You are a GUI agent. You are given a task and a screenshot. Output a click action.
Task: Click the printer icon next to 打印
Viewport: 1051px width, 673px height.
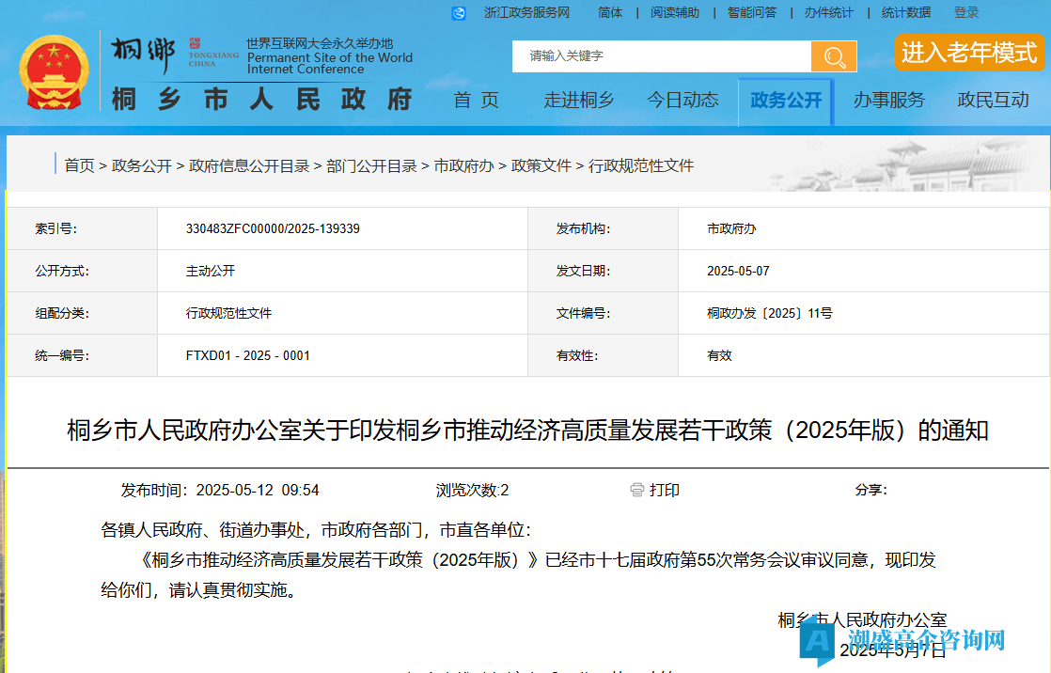coord(636,490)
